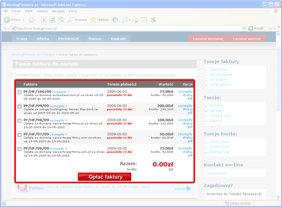Print the page with printer icon
This screenshot has height=207, width=282.
[135, 20]
